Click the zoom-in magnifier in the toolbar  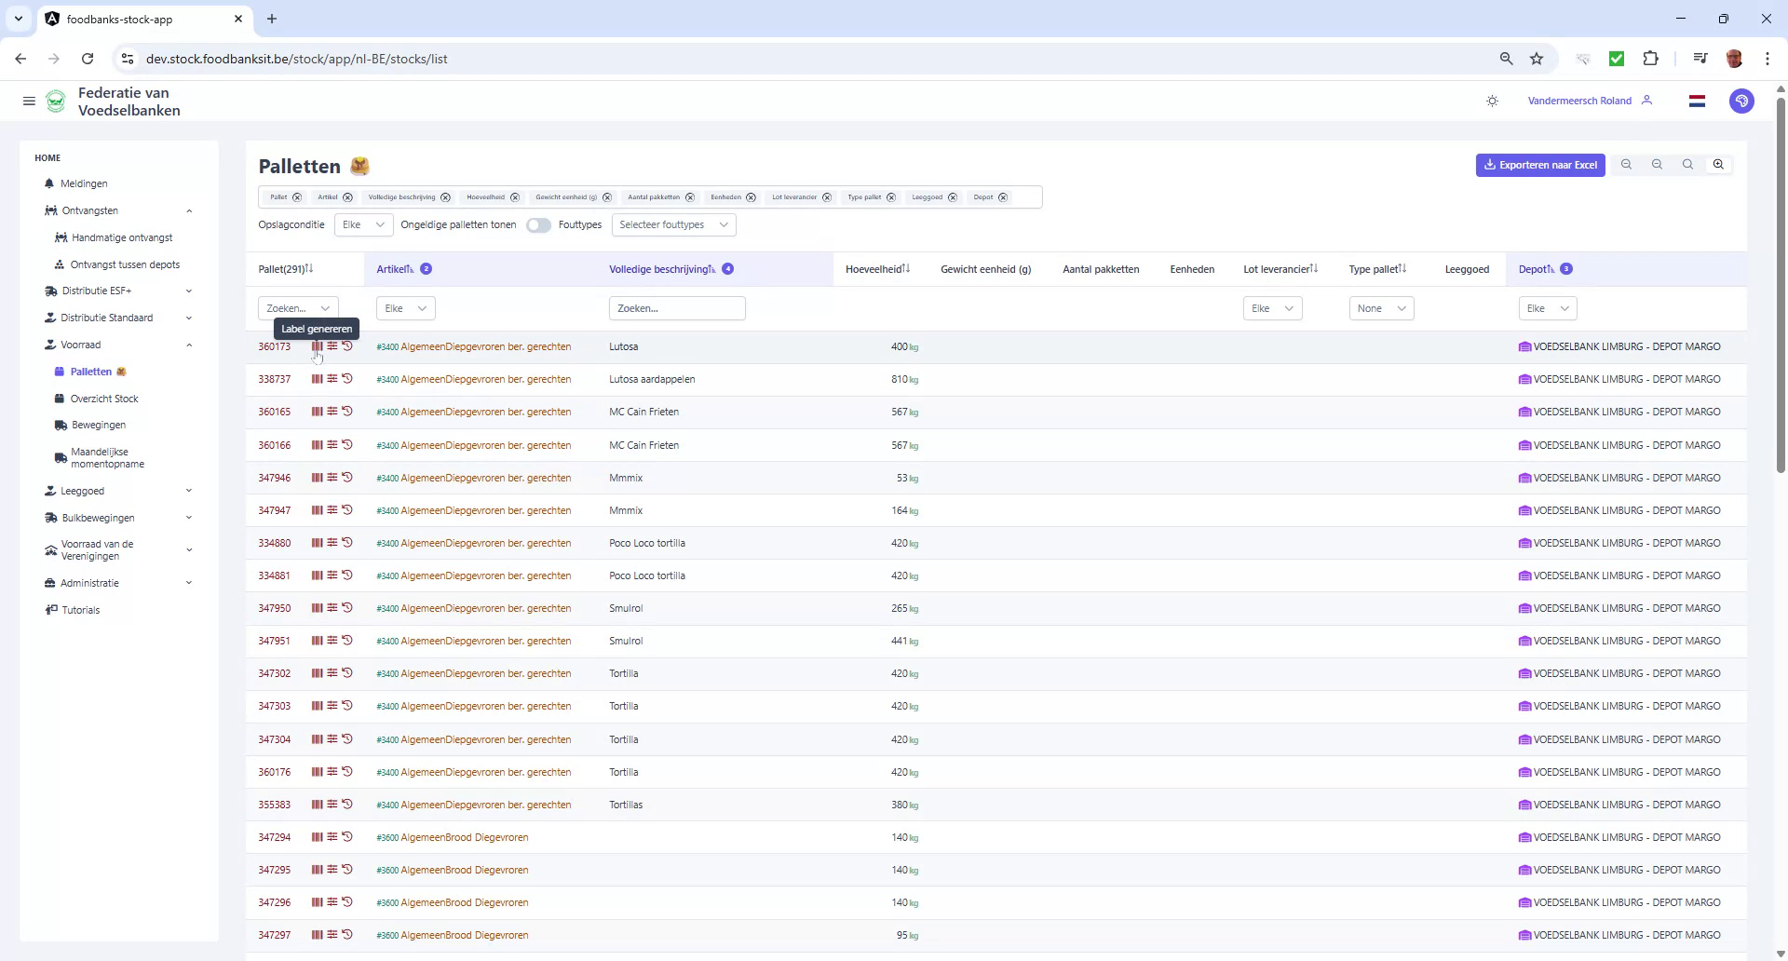pyautogui.click(x=1718, y=164)
